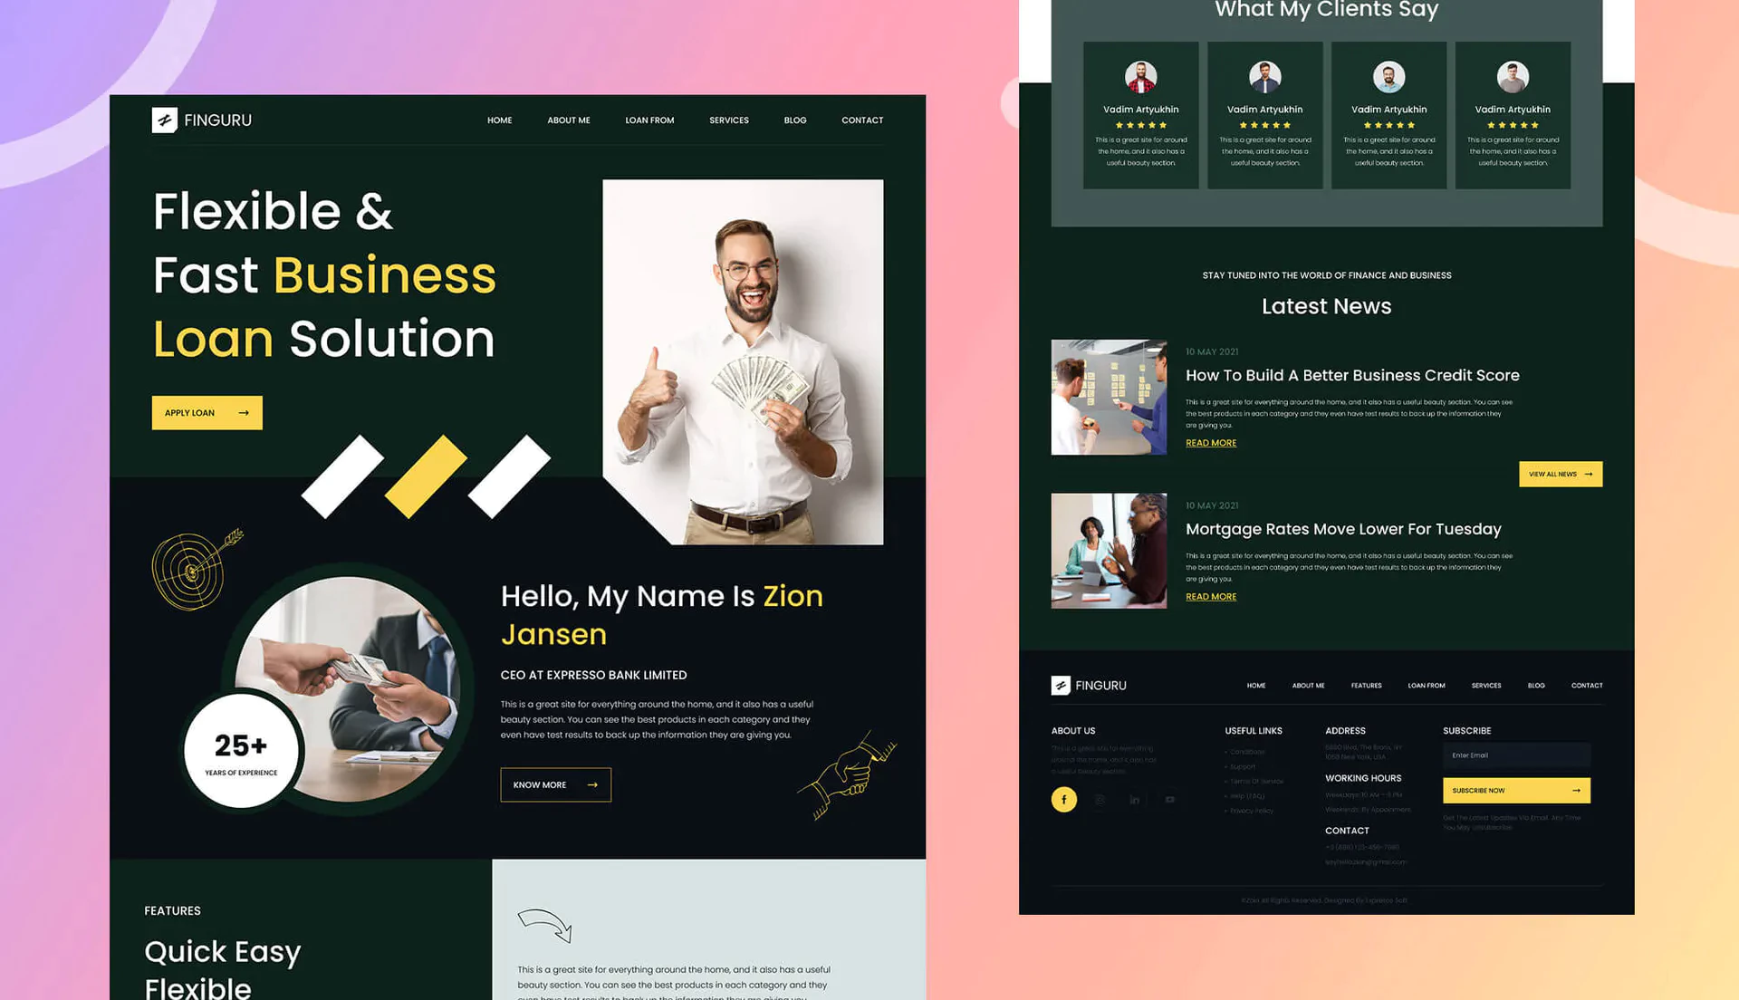Expand the USEFUL LINKS footer section
Image resolution: width=1739 pixels, height=1000 pixels.
click(x=1254, y=730)
